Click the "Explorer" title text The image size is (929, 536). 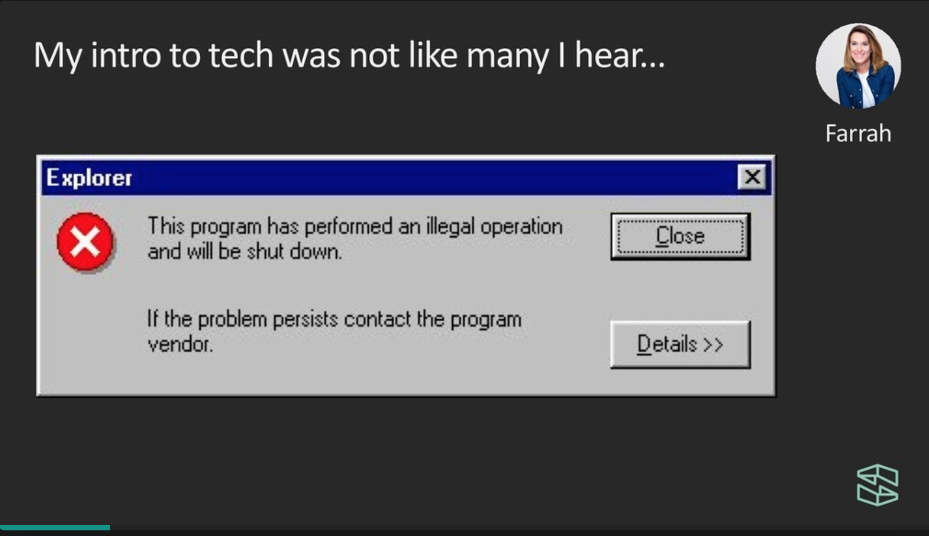point(89,178)
